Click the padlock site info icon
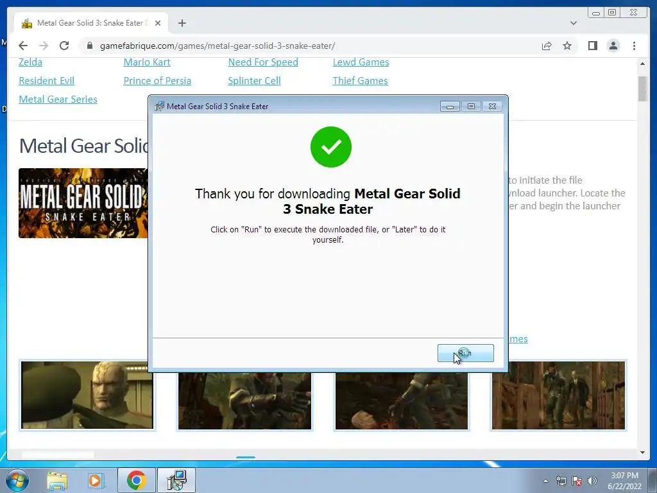The image size is (657, 493). point(89,46)
